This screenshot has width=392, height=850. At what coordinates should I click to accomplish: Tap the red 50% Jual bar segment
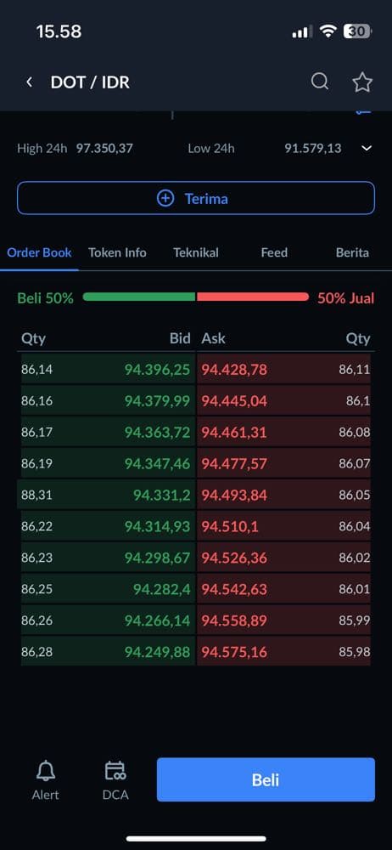[253, 297]
